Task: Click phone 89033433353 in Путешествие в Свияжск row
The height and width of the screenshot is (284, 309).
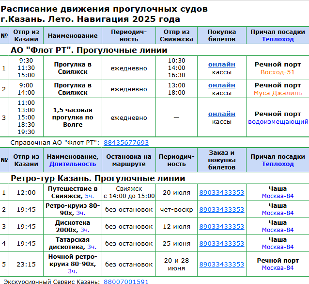Action: click(222, 193)
